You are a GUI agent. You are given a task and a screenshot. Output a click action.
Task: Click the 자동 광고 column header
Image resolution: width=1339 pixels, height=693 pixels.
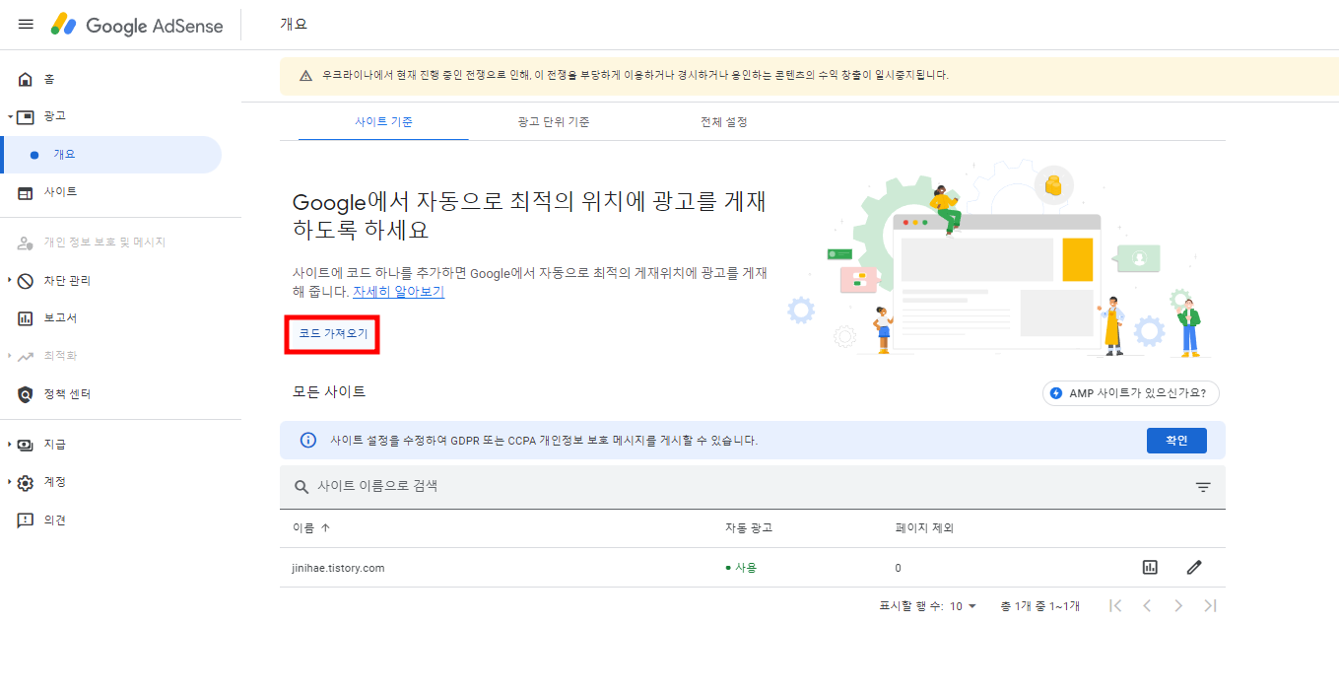748,528
